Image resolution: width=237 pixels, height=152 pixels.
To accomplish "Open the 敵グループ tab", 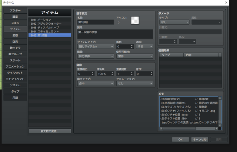I will 15,54.
